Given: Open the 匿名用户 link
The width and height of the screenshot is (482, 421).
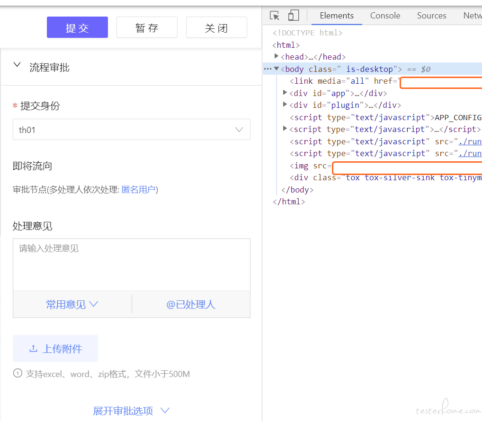Looking at the screenshot, I should click(x=139, y=190).
